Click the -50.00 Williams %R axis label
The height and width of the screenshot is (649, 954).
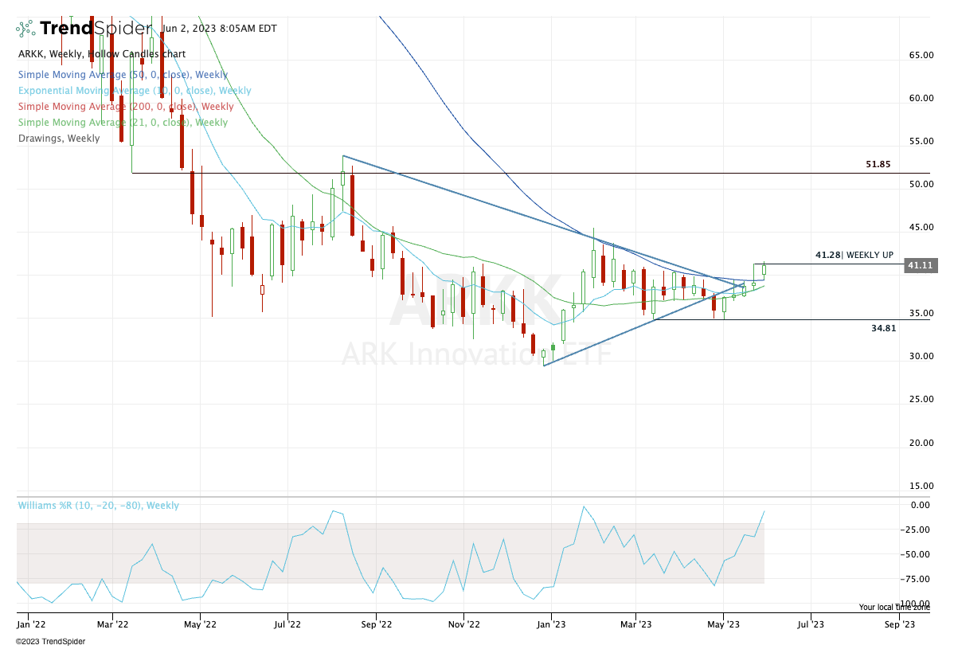[x=915, y=555]
